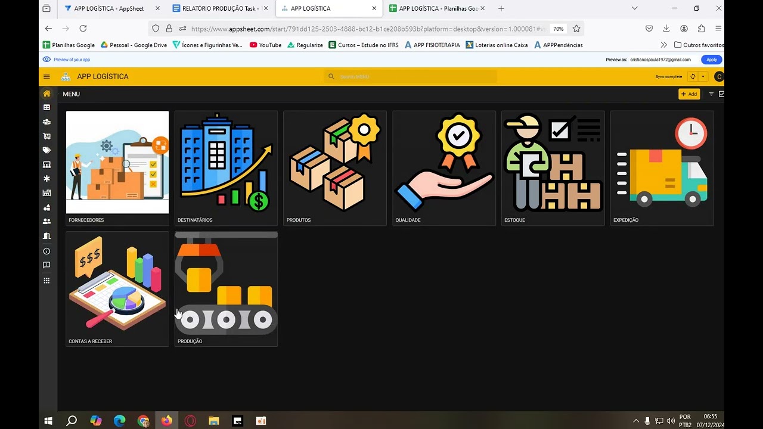The image size is (763, 429).
Task: Open the 70% zoom level indicator
Action: click(558, 29)
